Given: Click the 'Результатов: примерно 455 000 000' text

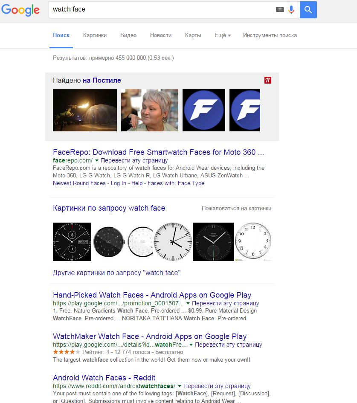Looking at the screenshot, I should click(113, 58).
